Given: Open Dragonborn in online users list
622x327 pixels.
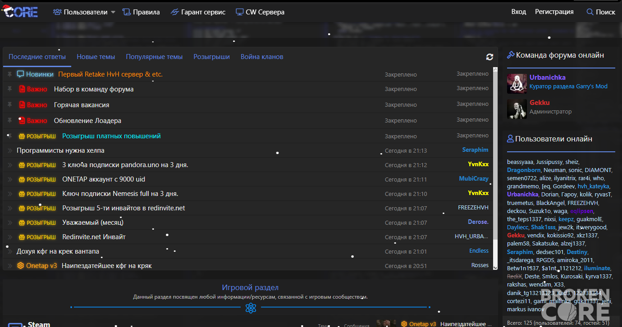Looking at the screenshot, I should click(524, 170).
